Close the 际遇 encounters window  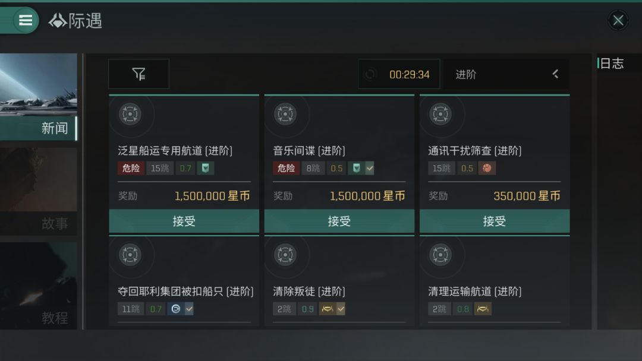(618, 21)
